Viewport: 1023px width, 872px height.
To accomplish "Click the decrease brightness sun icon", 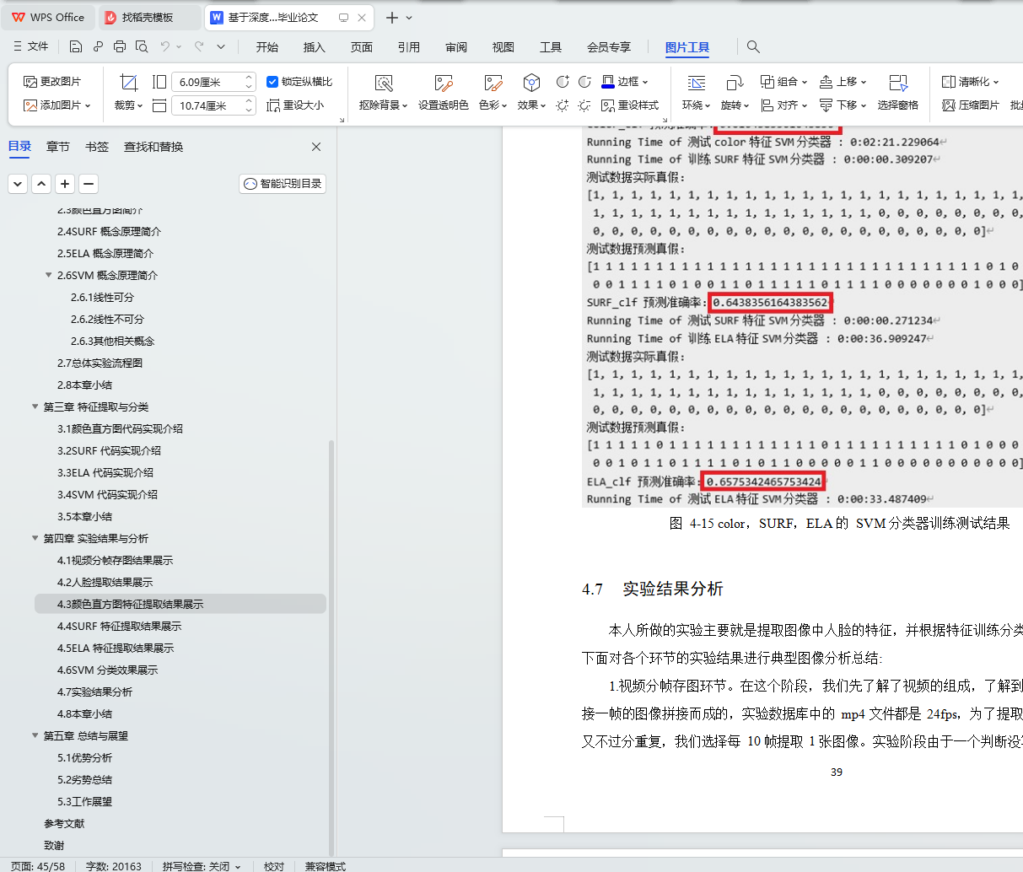I will [x=584, y=105].
